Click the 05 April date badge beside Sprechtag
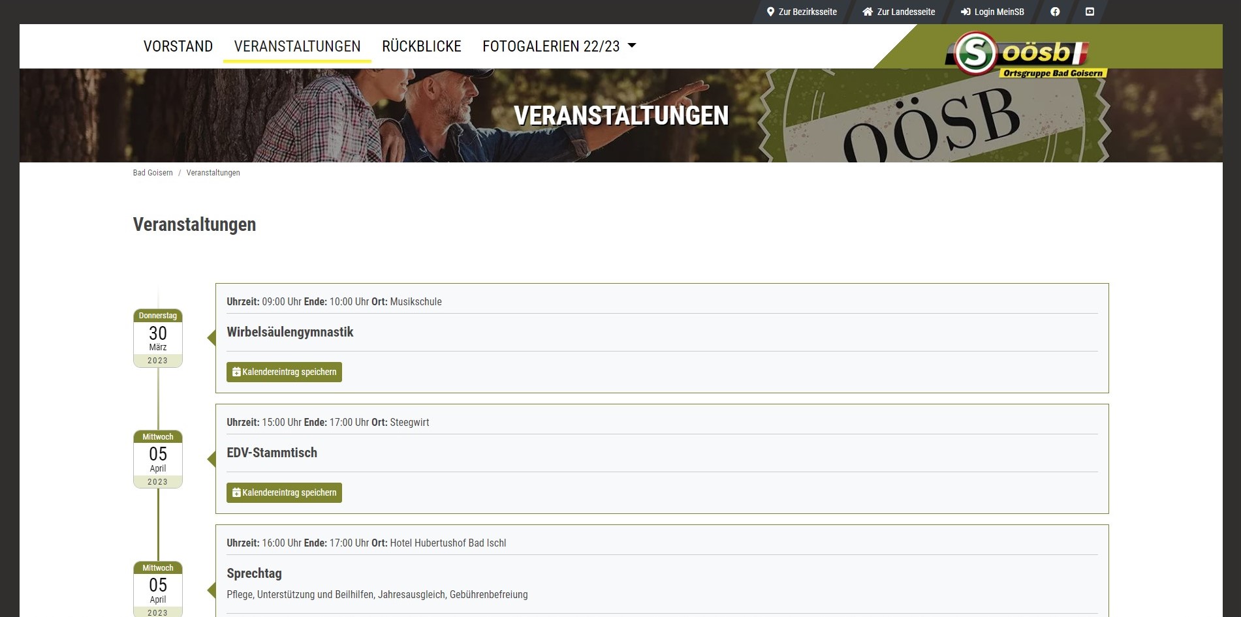The image size is (1241, 617). pos(158,589)
